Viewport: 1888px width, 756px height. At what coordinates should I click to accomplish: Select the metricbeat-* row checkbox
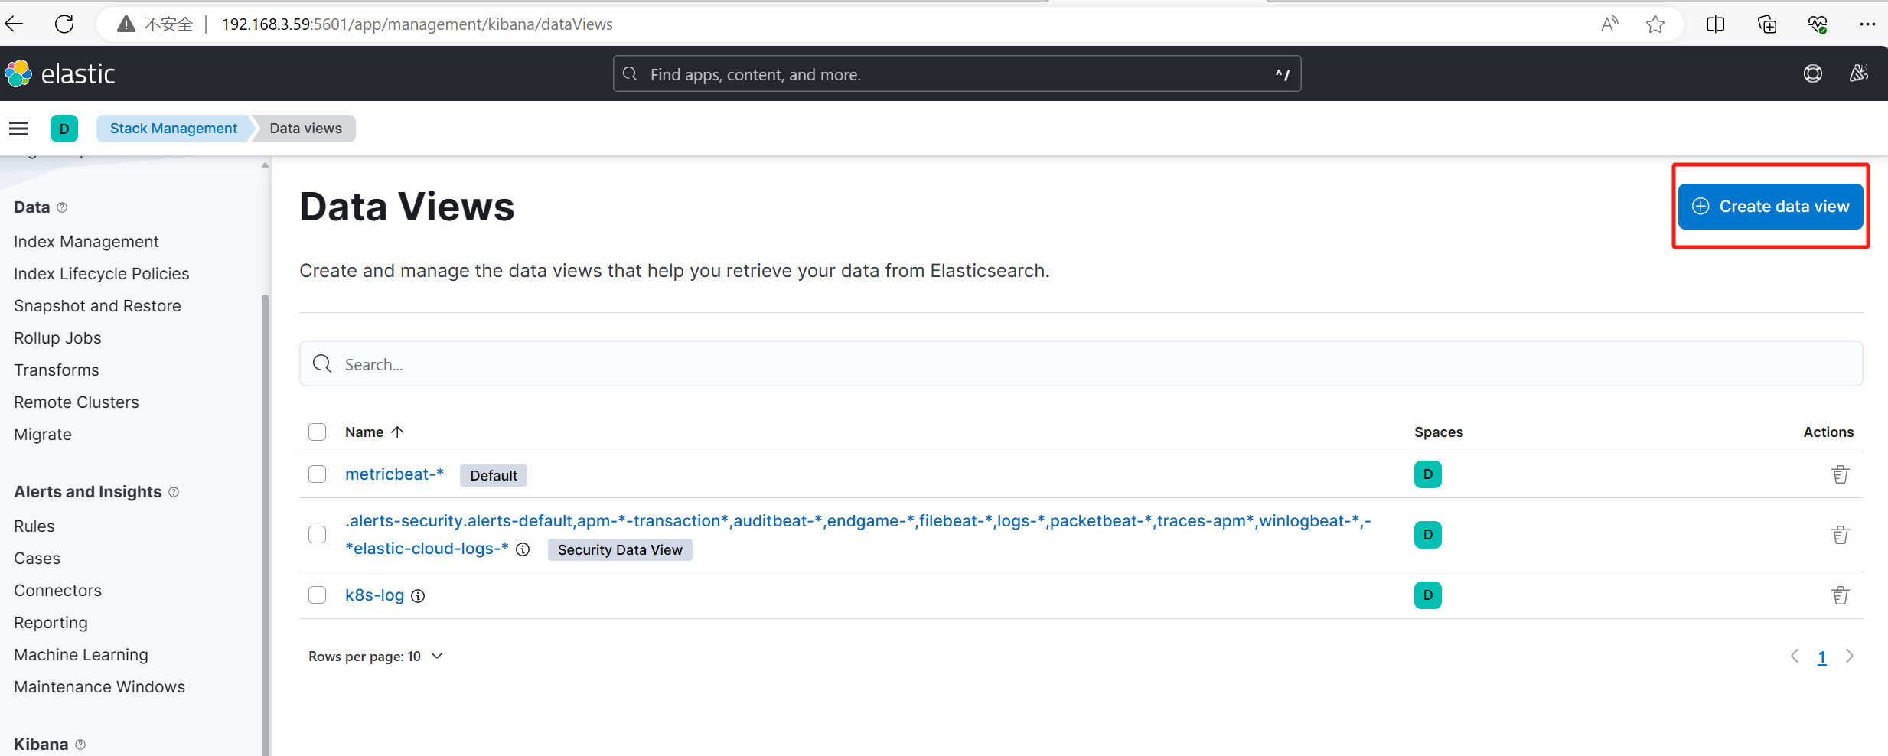pos(318,474)
